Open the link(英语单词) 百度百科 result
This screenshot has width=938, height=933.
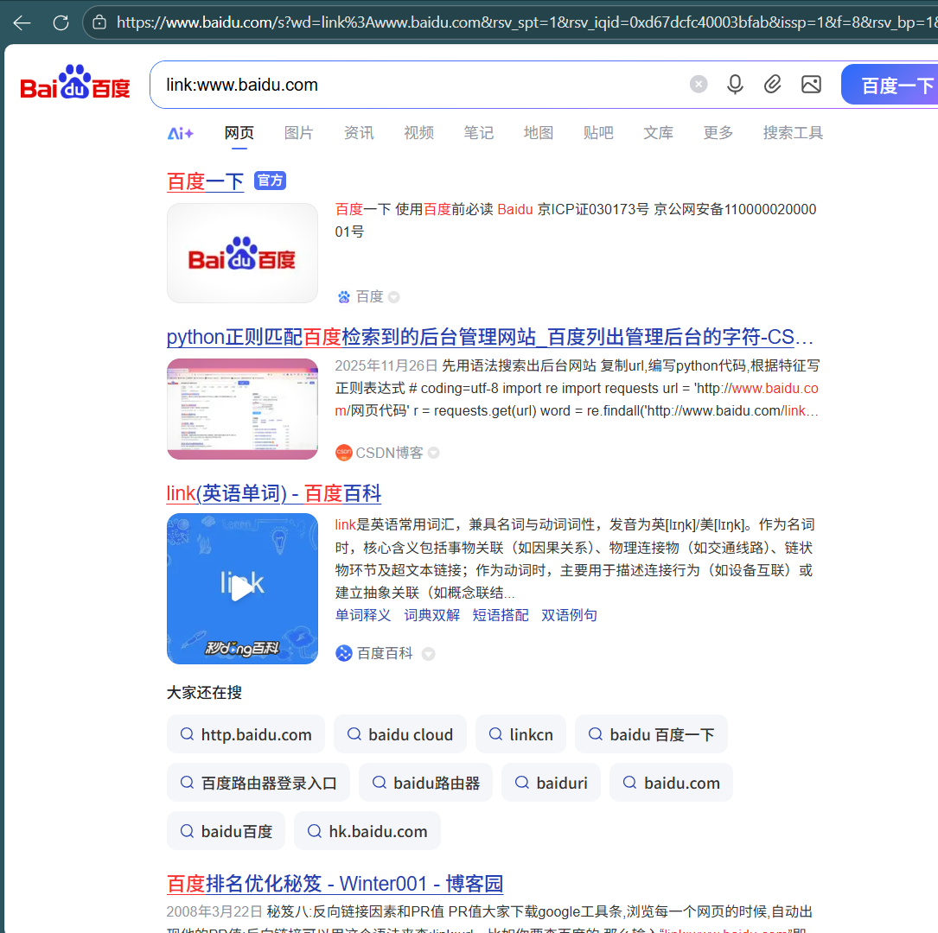(x=273, y=493)
